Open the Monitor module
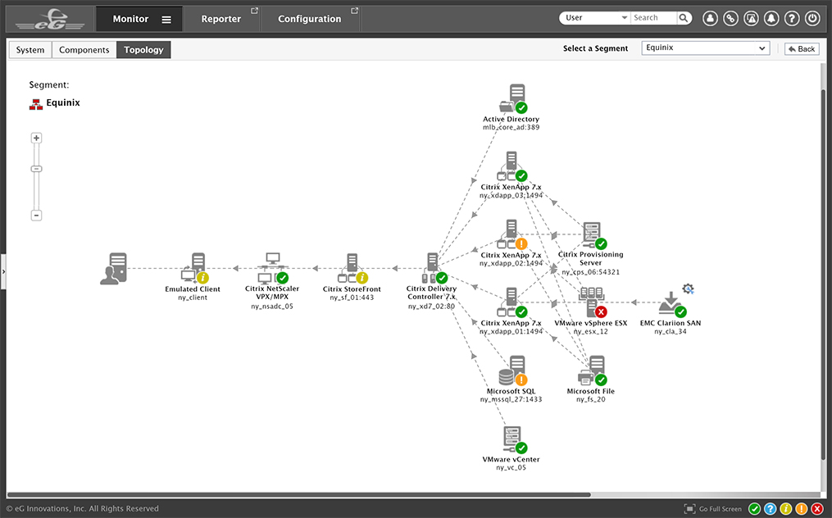Viewport: 832px width, 518px height. point(130,19)
